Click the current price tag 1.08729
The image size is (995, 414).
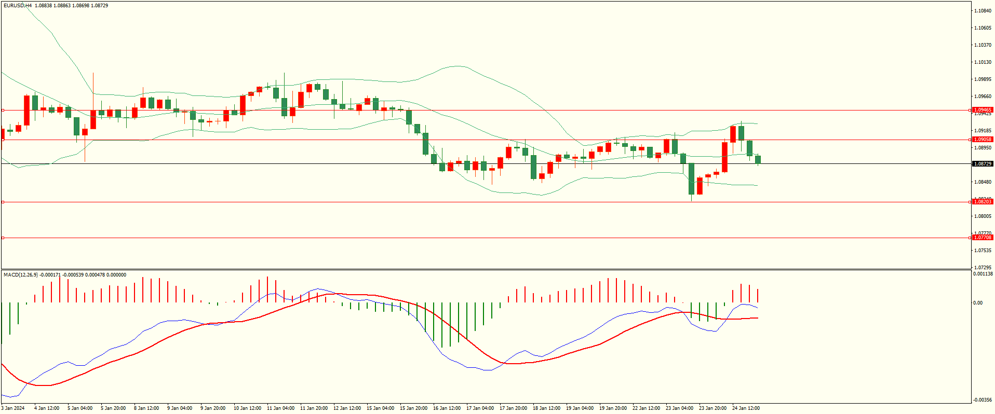(x=982, y=164)
